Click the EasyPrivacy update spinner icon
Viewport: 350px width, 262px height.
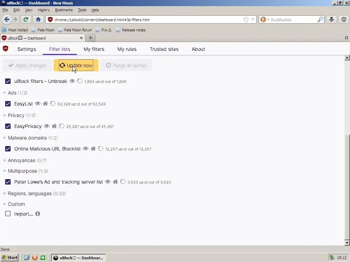click(62, 126)
